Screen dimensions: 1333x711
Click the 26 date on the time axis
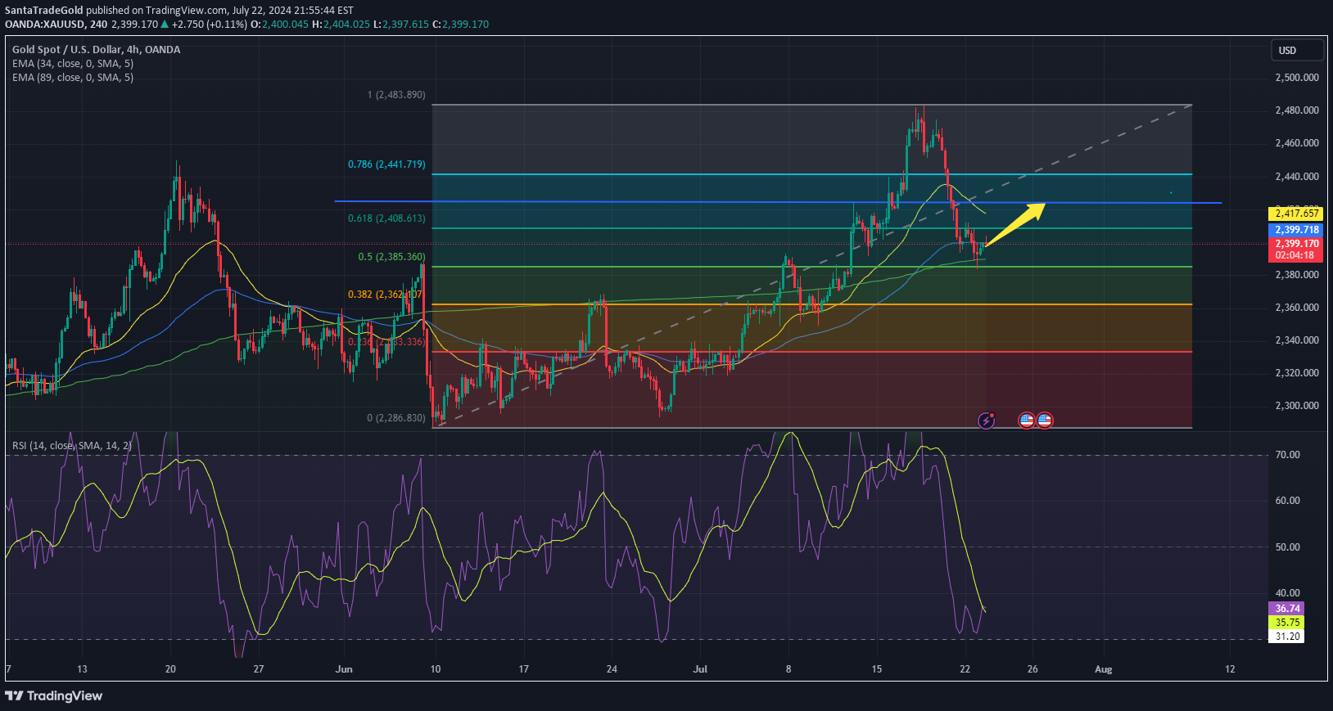[1033, 669]
